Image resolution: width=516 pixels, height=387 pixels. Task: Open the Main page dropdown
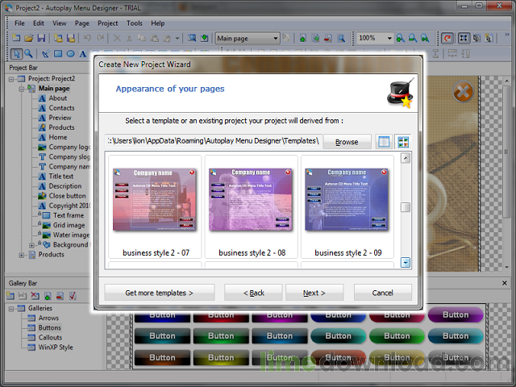point(275,38)
